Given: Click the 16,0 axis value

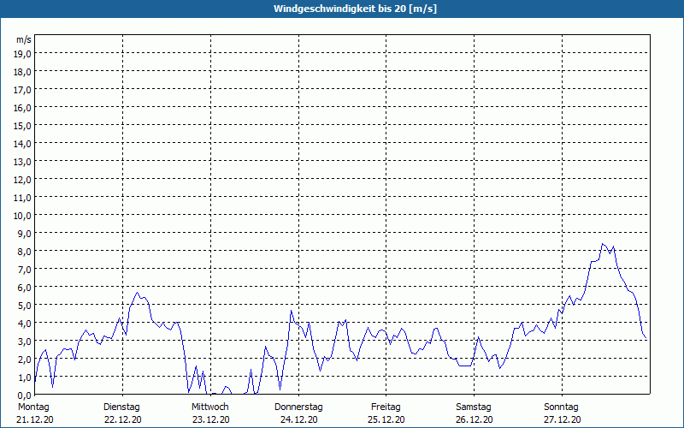Looking at the screenshot, I should (22, 108).
